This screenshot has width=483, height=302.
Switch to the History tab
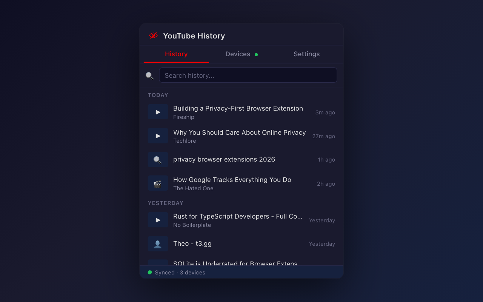[176, 54]
